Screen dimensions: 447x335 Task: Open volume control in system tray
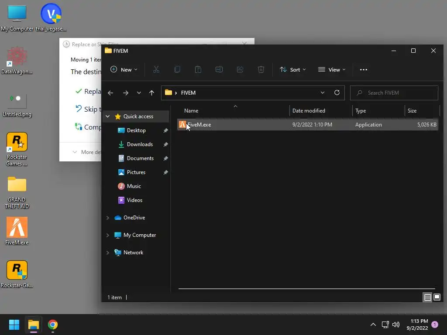[395, 325]
